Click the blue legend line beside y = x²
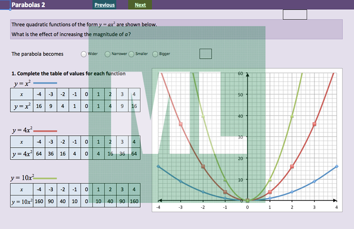This screenshot has width=354, height=229. [x=45, y=83]
